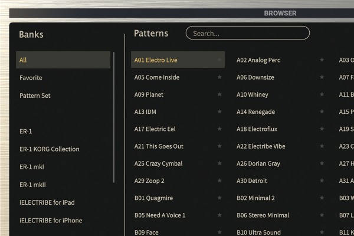Mark A13 IDM as favorite
This screenshot has height=236, width=354.
coord(219,112)
